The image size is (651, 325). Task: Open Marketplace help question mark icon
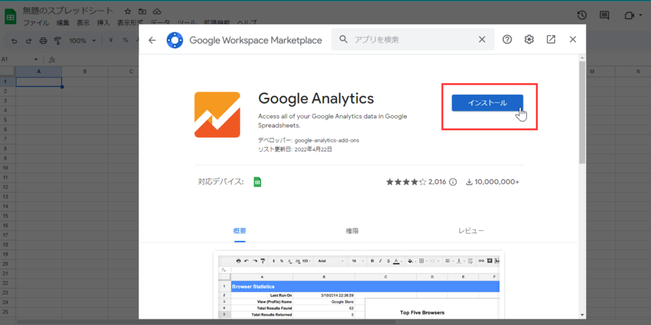507,39
